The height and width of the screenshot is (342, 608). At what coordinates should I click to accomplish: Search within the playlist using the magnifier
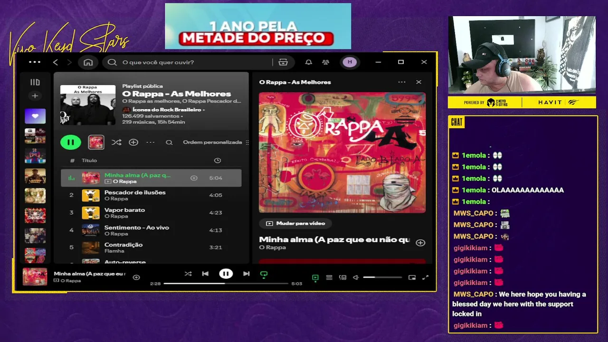pyautogui.click(x=169, y=142)
